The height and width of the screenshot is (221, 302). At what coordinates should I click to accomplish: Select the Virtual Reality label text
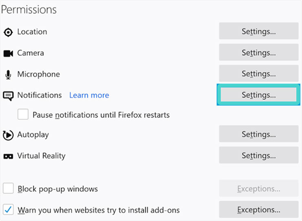[41, 156]
